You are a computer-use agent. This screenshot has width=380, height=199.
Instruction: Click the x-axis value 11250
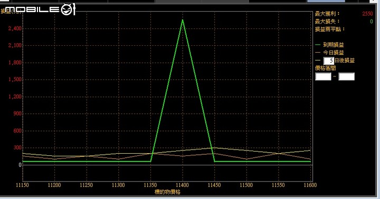pos(86,185)
